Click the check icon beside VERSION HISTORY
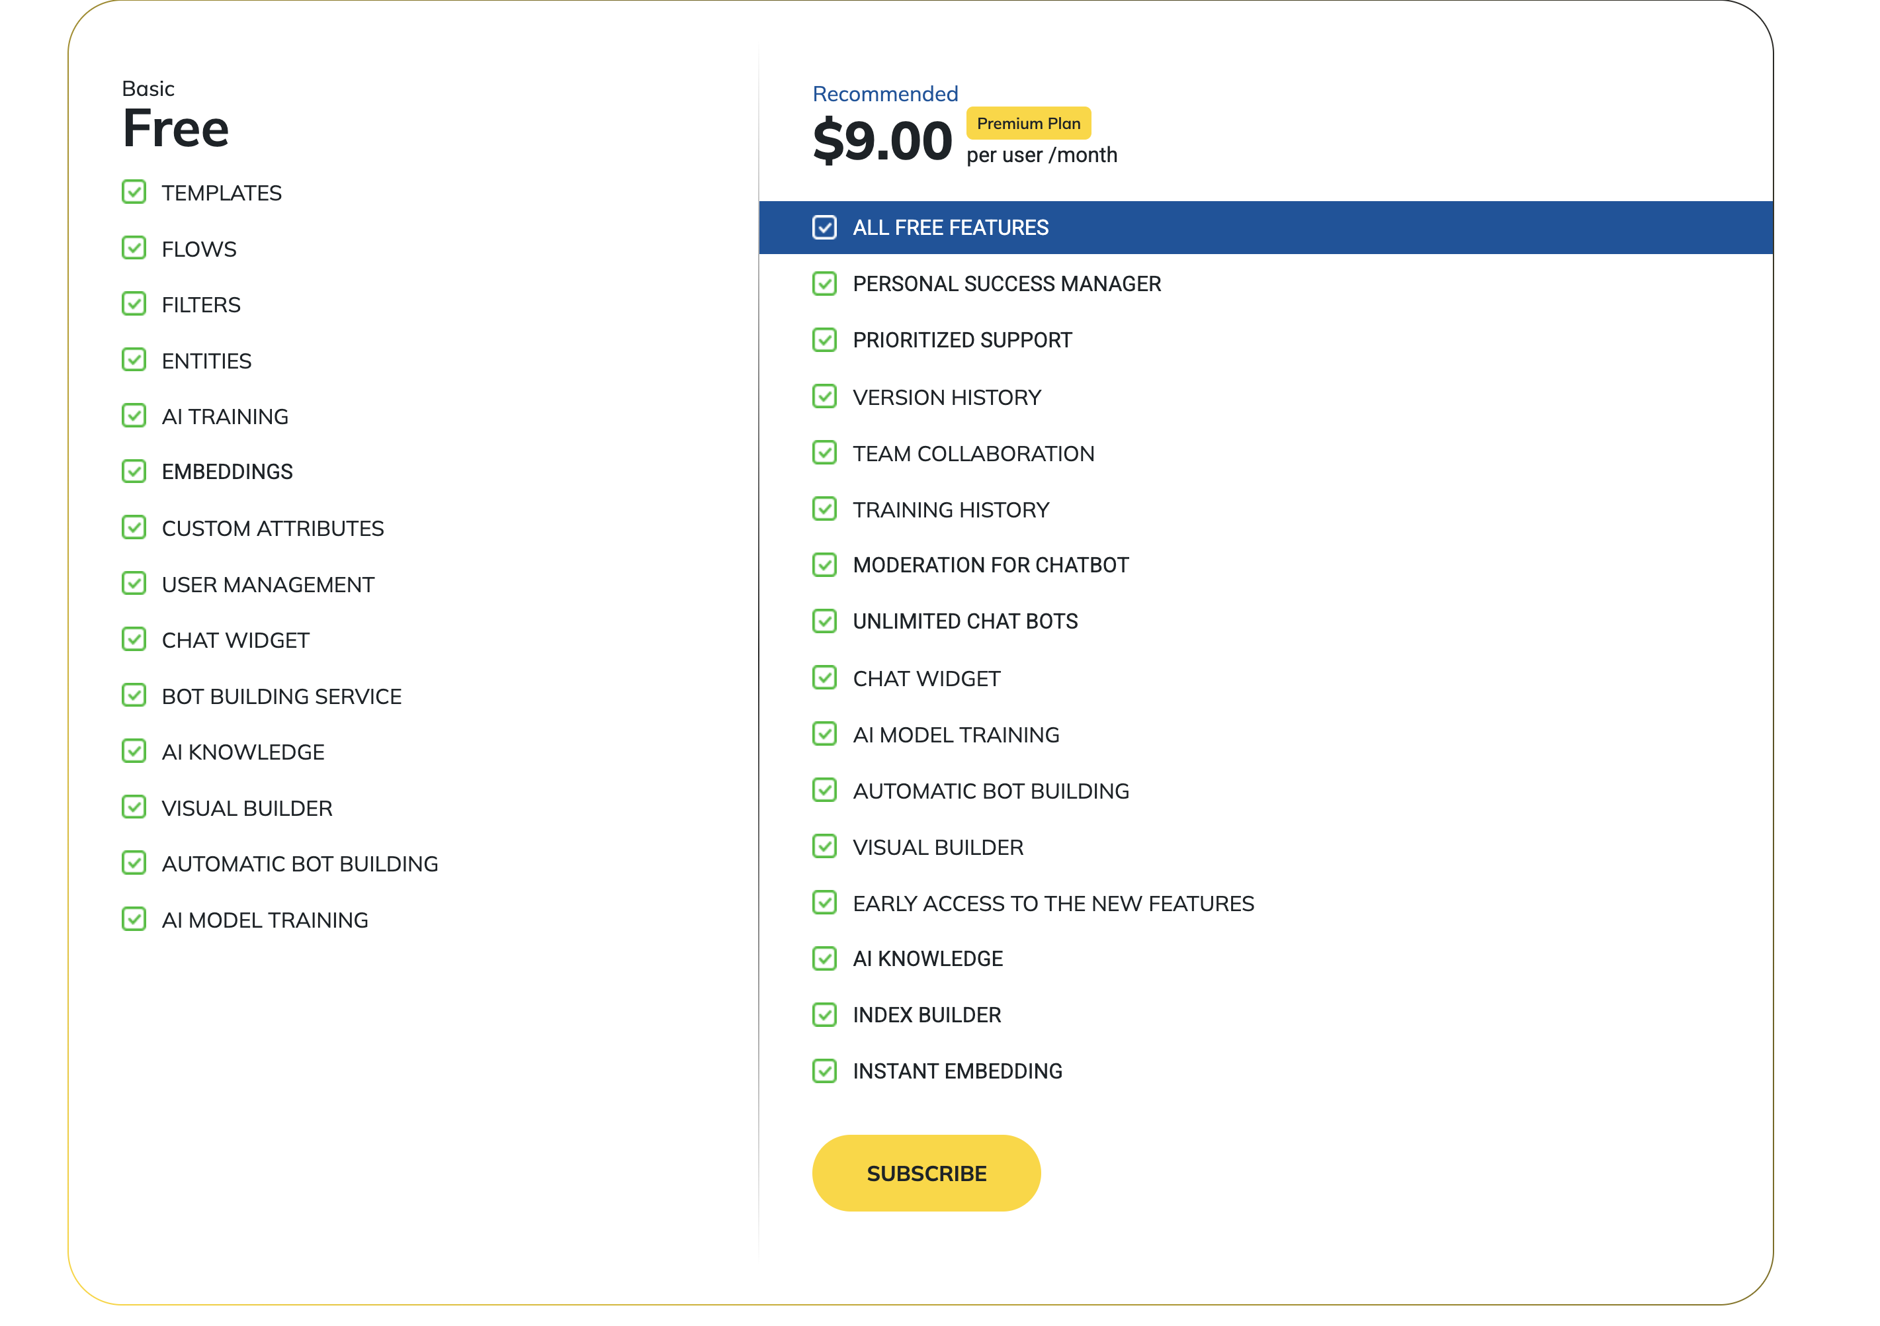The height and width of the screenshot is (1326, 1880). coord(824,396)
